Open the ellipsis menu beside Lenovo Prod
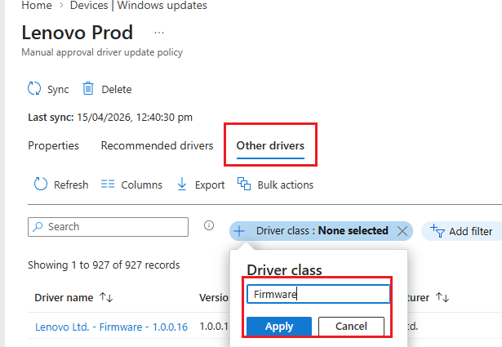 click(x=159, y=33)
